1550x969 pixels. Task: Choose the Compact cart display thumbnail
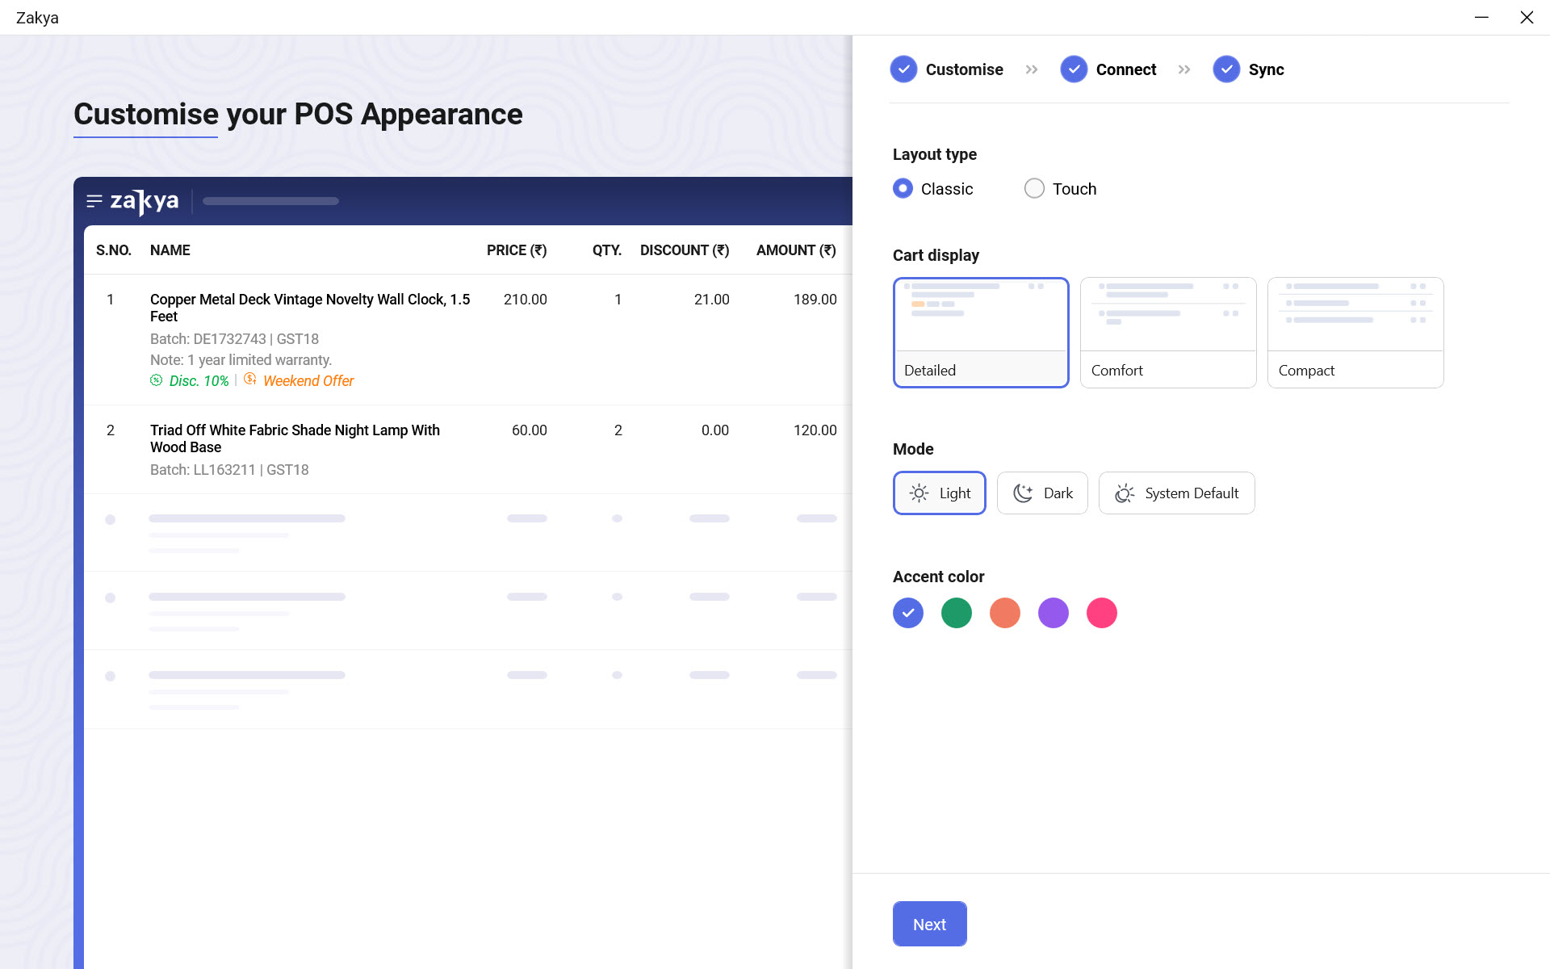pyautogui.click(x=1355, y=333)
